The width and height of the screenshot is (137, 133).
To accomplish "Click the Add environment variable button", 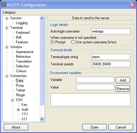I will point(123,80).
